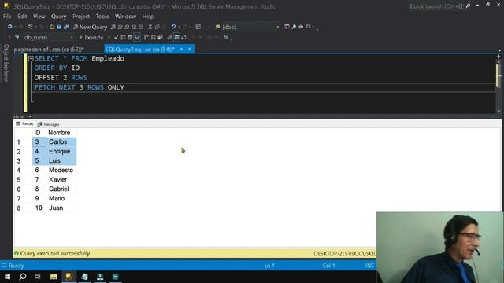Click the ID column header in results
This screenshot has height=283, width=504.
pyautogui.click(x=37, y=133)
